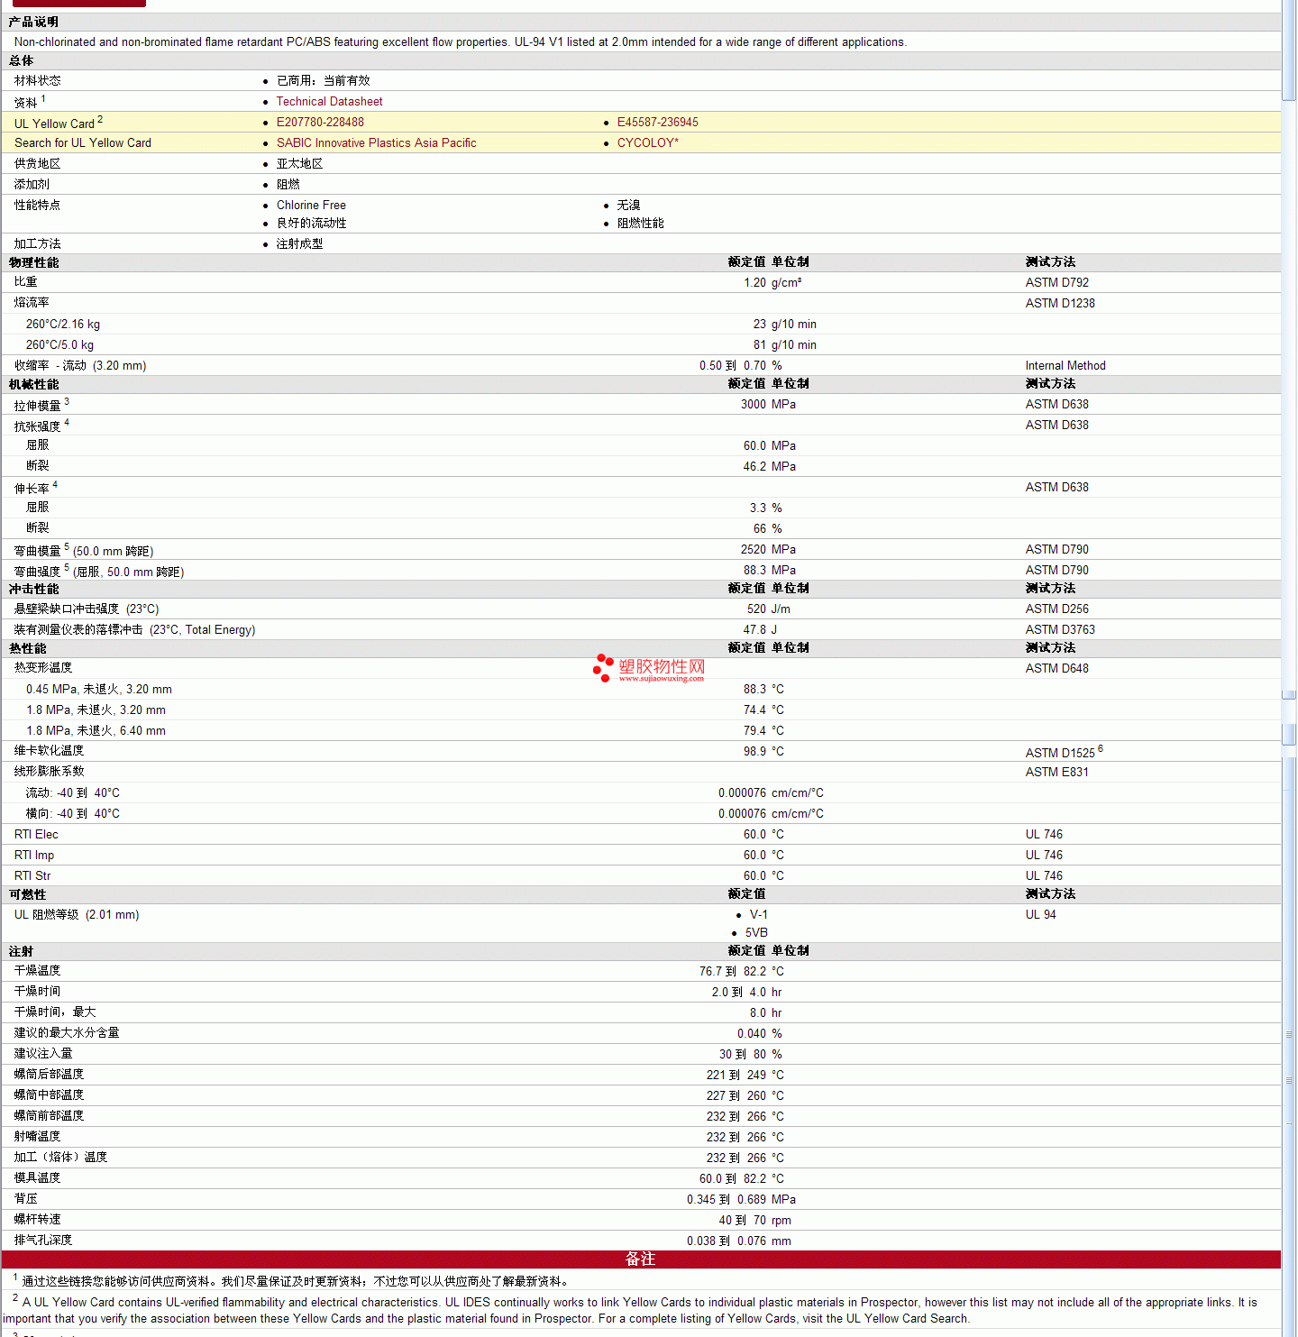Viewport: 1298px width, 1337px height.
Task: Click the 5VB flame rating
Action: tap(756, 933)
